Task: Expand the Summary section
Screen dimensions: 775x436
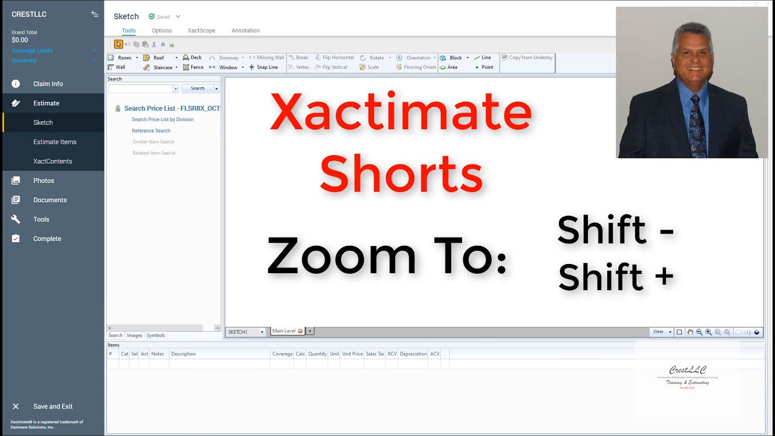Action: (x=94, y=61)
